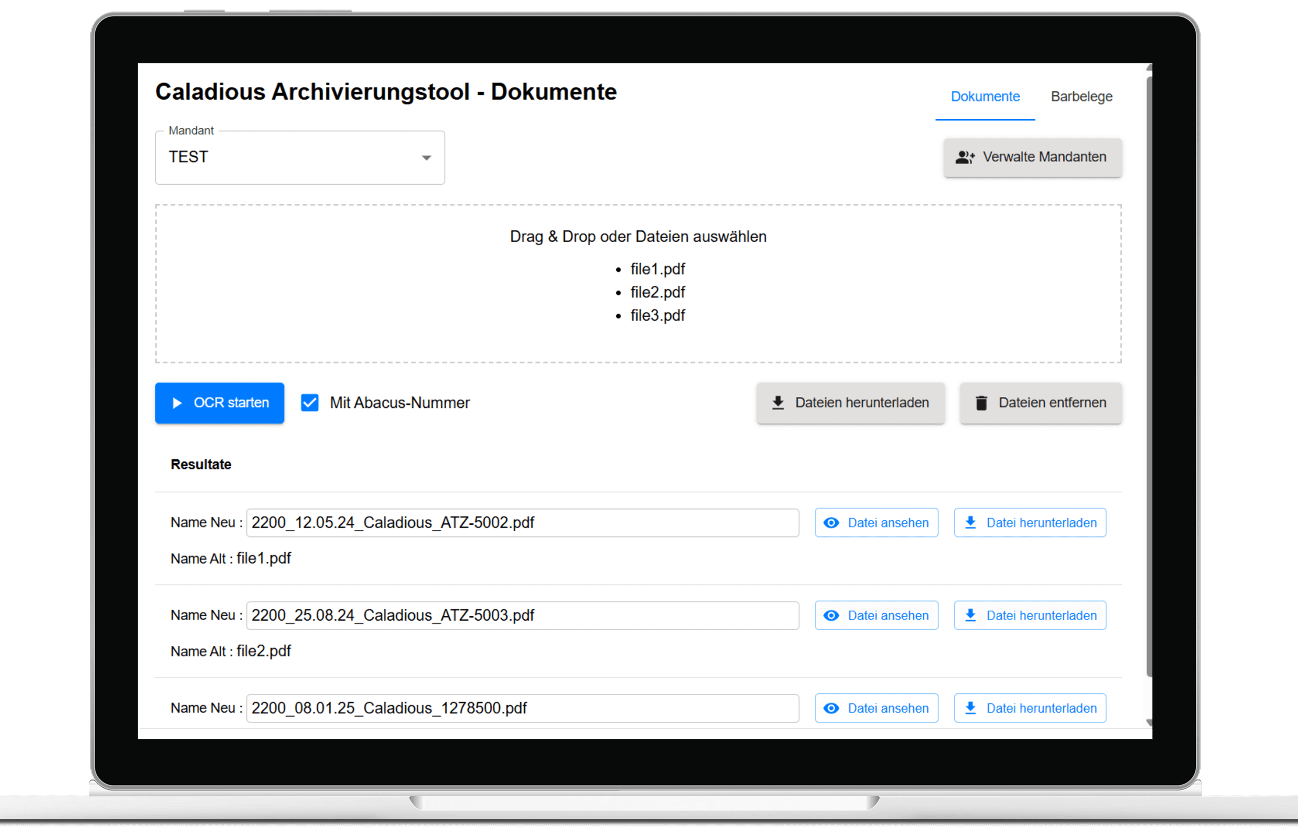Switch to the Dokumente tab
1298x830 pixels.
click(x=985, y=96)
